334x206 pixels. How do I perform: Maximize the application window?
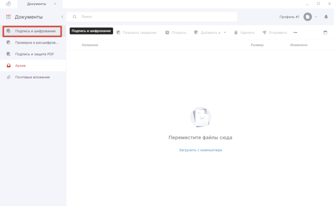(318, 4)
